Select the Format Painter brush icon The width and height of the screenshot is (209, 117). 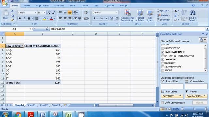pos(12,20)
